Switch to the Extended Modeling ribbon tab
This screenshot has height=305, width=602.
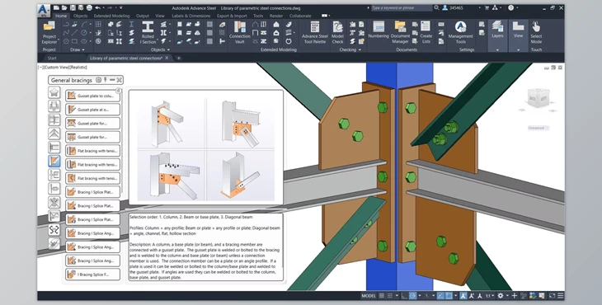[x=111, y=16]
